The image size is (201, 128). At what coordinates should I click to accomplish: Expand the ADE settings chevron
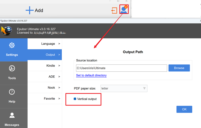pyautogui.click(x=59, y=77)
